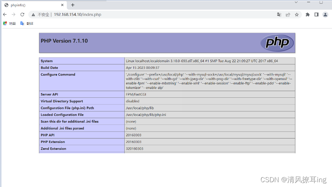332x187 pixels.
Task: Click the Build Date label
Action: tap(49, 68)
